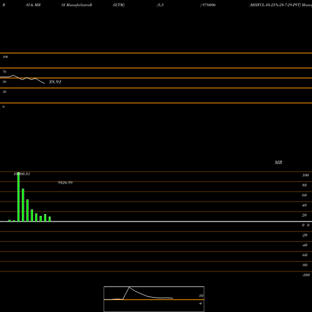Viewport: 312px width, 312px height.
Task: Click the MR label above the right axis
Action: coord(278,162)
